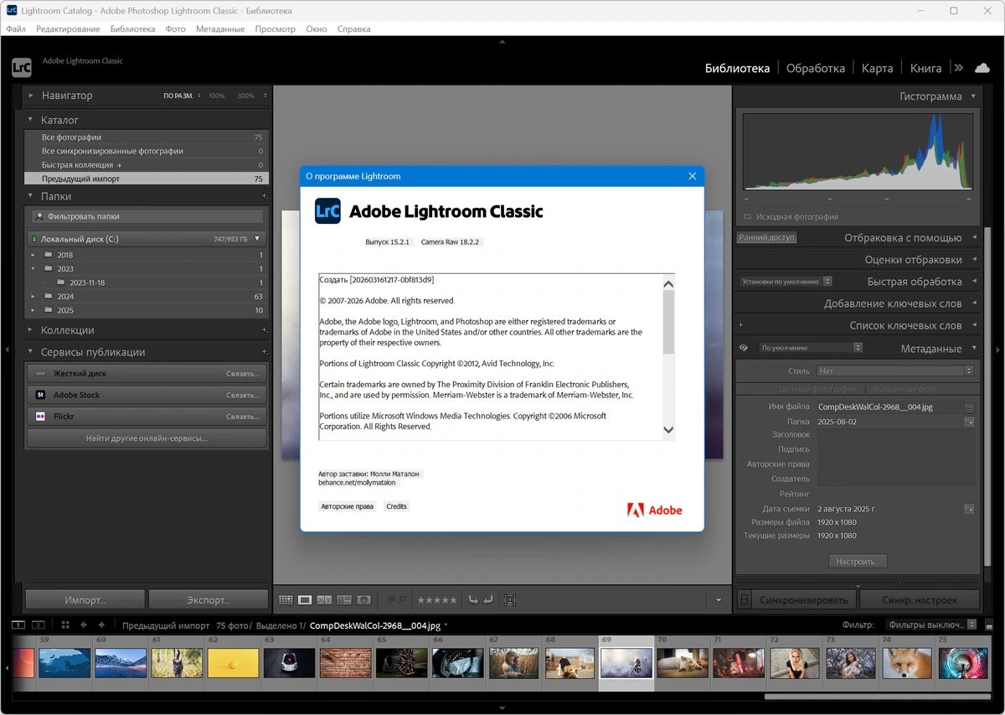Viewport: 1005px width, 715px height.
Task: Switch to Loupe view in the toolbar
Action: (x=305, y=600)
